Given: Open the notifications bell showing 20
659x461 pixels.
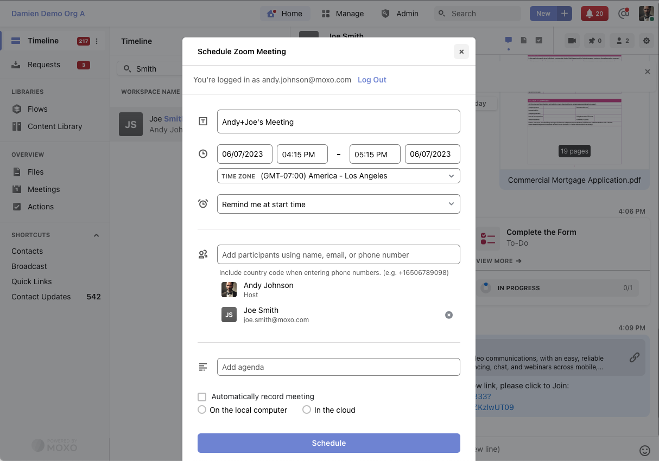Looking at the screenshot, I should [594, 14].
